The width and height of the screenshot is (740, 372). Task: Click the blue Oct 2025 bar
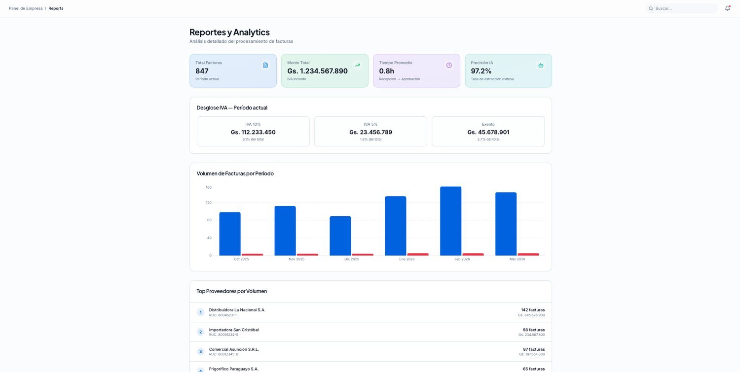230,234
